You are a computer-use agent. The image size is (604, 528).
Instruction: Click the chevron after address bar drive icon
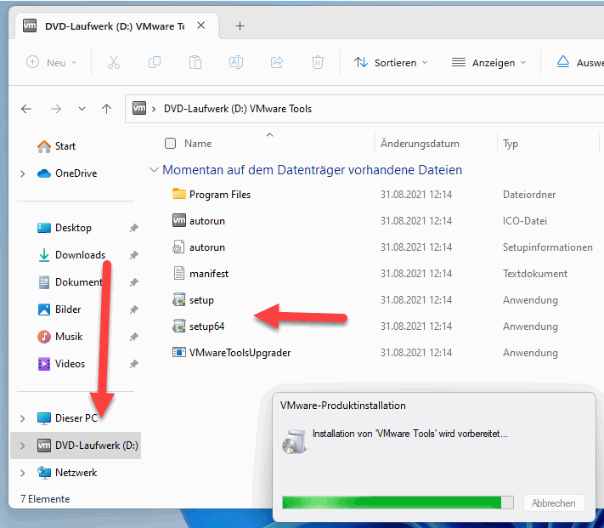click(154, 110)
